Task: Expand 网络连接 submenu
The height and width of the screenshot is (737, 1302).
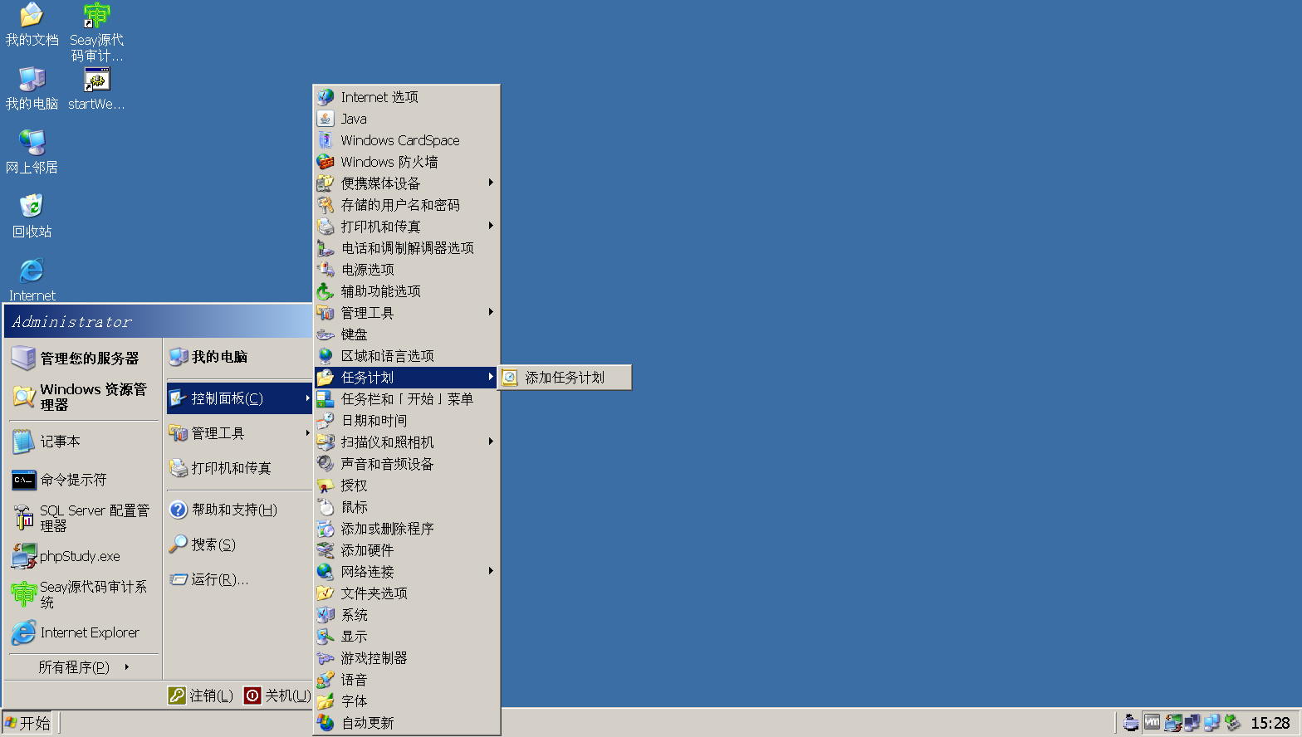Action: (x=407, y=572)
